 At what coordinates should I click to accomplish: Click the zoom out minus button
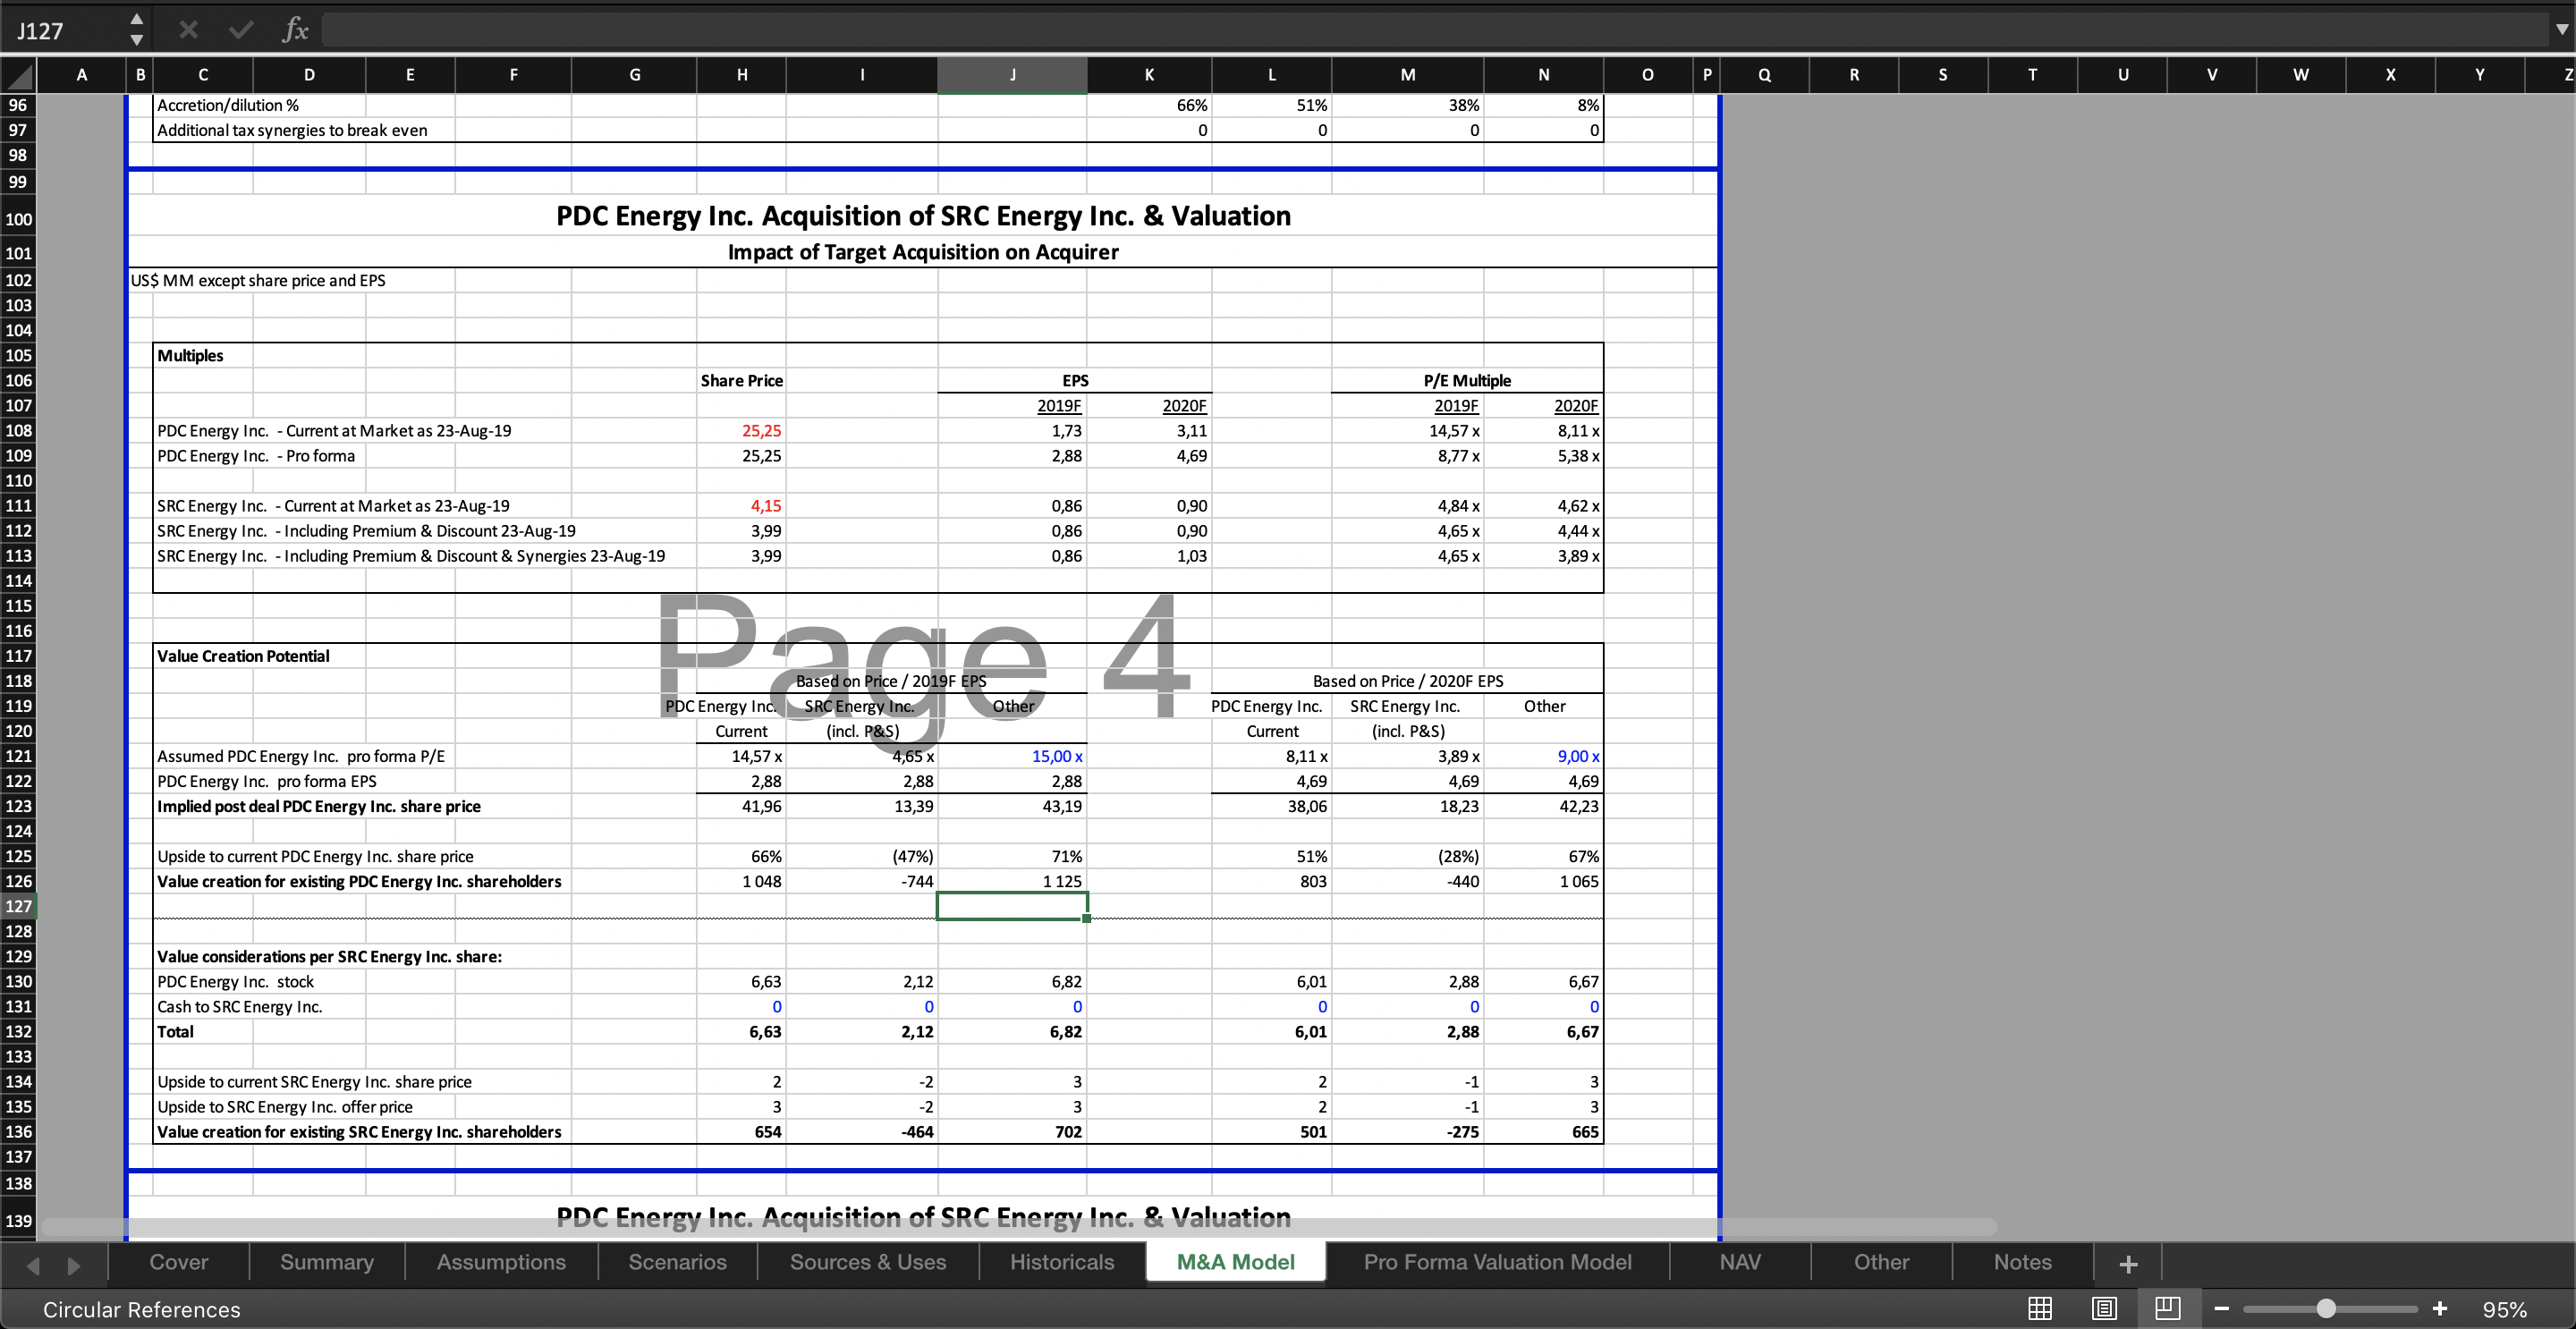[x=2221, y=1308]
